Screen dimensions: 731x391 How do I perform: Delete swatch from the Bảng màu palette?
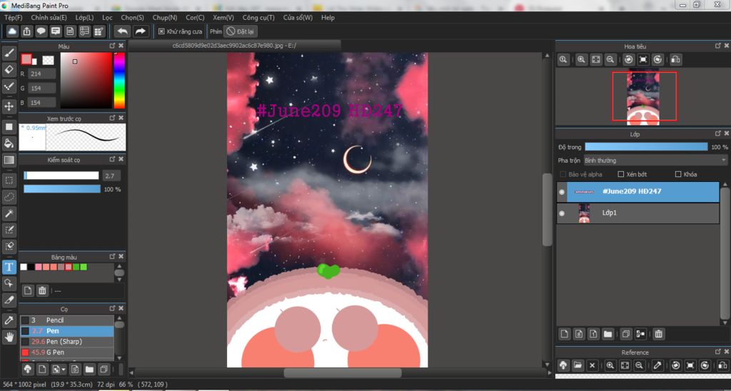click(x=42, y=291)
